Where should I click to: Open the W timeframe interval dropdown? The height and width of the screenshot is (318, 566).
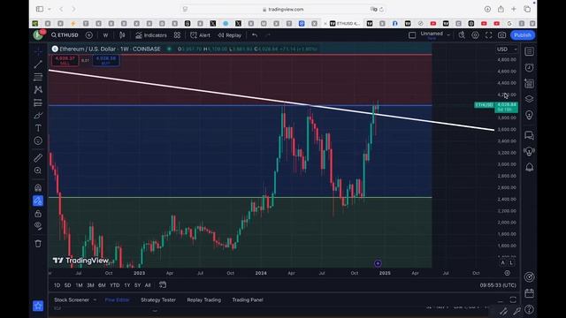click(105, 35)
